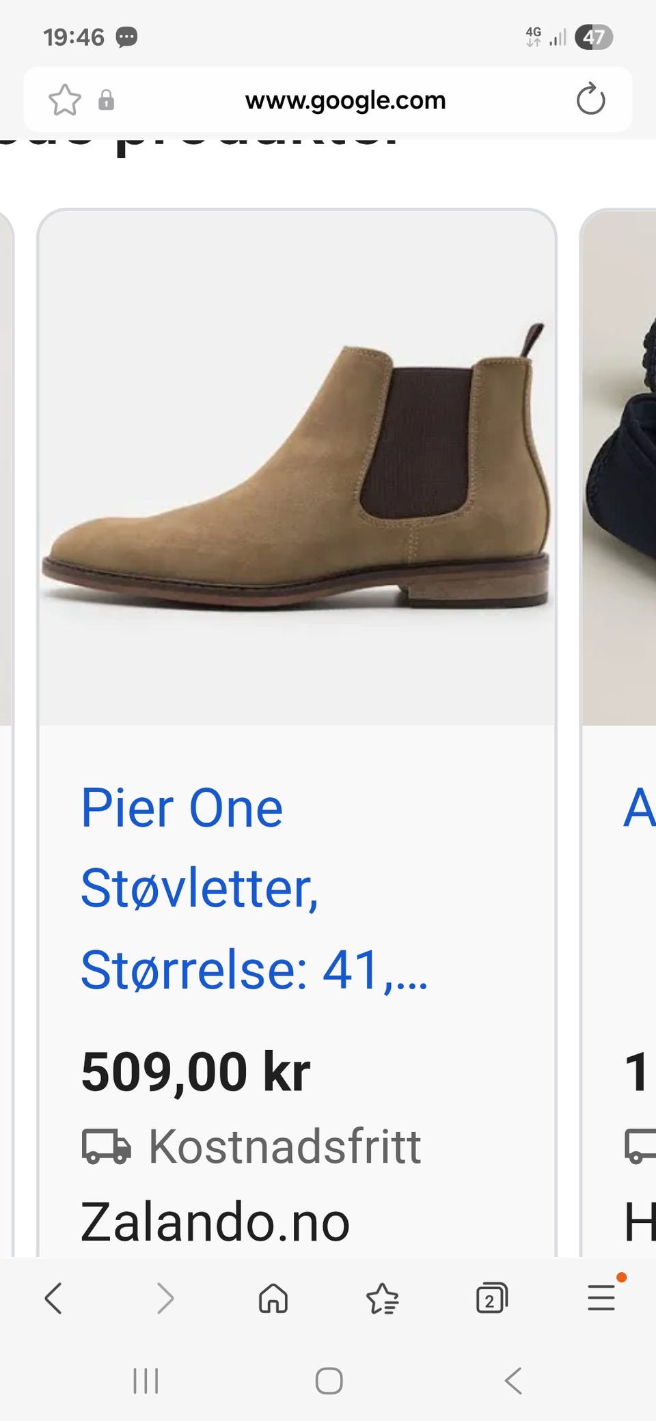Image resolution: width=656 pixels, height=1421 pixels.
Task: Tap the www.google.com address field
Action: pyautogui.click(x=345, y=100)
